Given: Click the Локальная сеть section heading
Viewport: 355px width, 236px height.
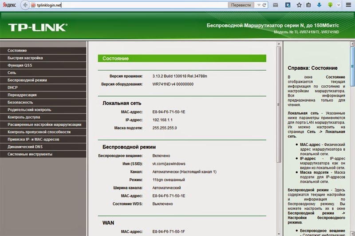Looking at the screenshot, I should (x=122, y=104).
